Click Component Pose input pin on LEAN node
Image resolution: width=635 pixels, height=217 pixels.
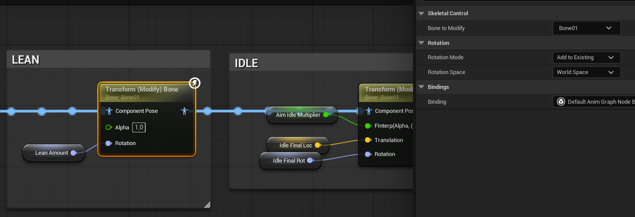click(x=109, y=111)
